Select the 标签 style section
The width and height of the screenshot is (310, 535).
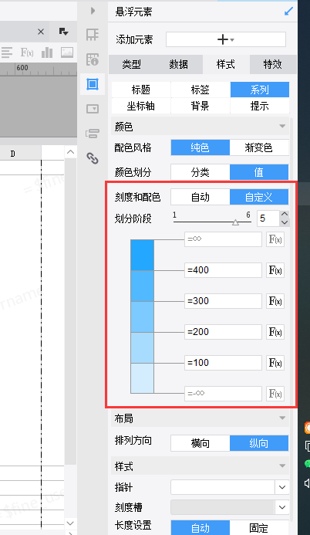point(200,90)
